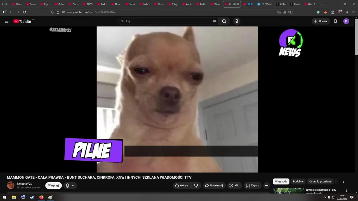The width and height of the screenshot is (358, 201).
Task: Open browser extensions puzzle icon
Action: [333, 12]
